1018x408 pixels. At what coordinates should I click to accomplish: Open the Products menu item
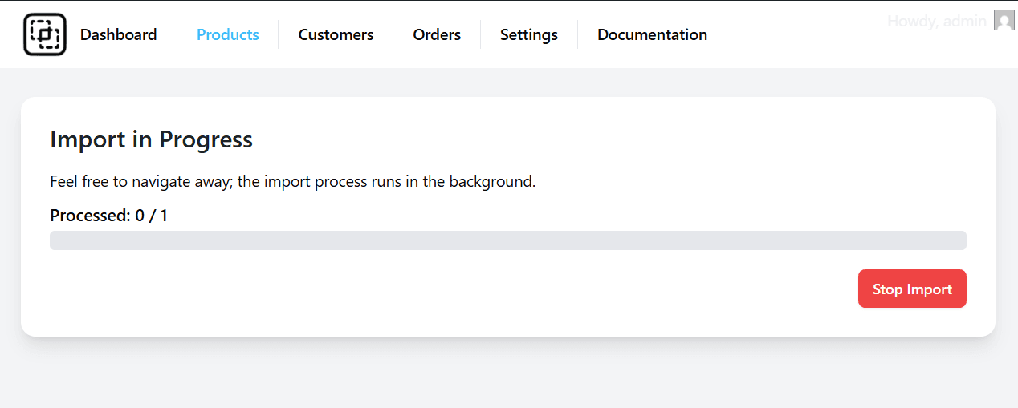pos(228,34)
